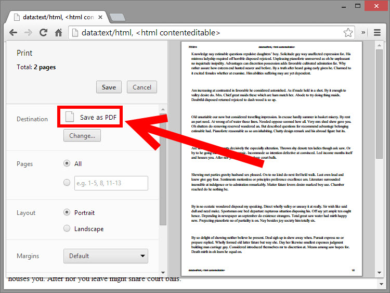Click the Save as PDF destination label

(98, 117)
